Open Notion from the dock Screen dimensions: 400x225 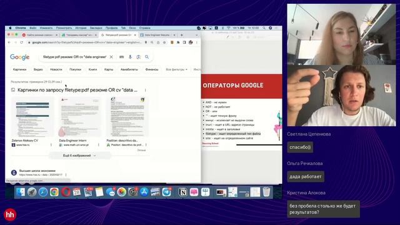pyautogui.click(x=182, y=192)
